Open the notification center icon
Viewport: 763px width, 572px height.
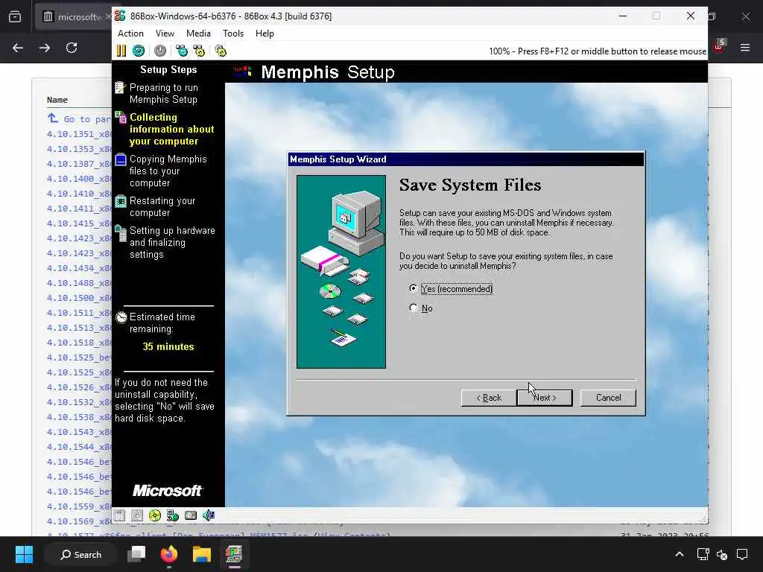click(x=742, y=554)
